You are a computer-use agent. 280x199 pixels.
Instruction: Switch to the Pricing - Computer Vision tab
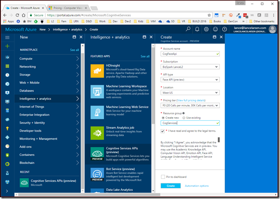coord(68,8)
